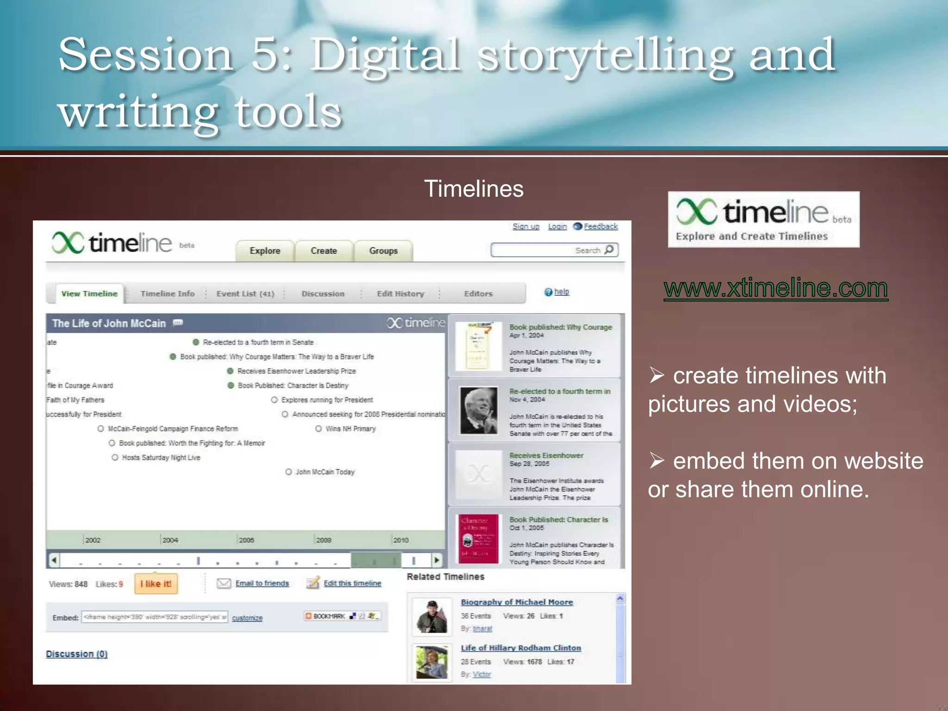
Task: Click the Embed code input field
Action: point(155,617)
